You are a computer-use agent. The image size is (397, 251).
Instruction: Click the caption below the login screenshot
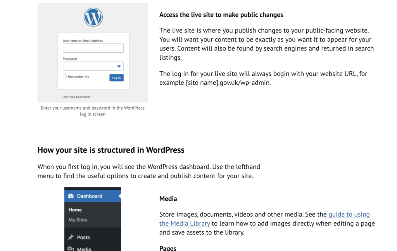[93, 111]
